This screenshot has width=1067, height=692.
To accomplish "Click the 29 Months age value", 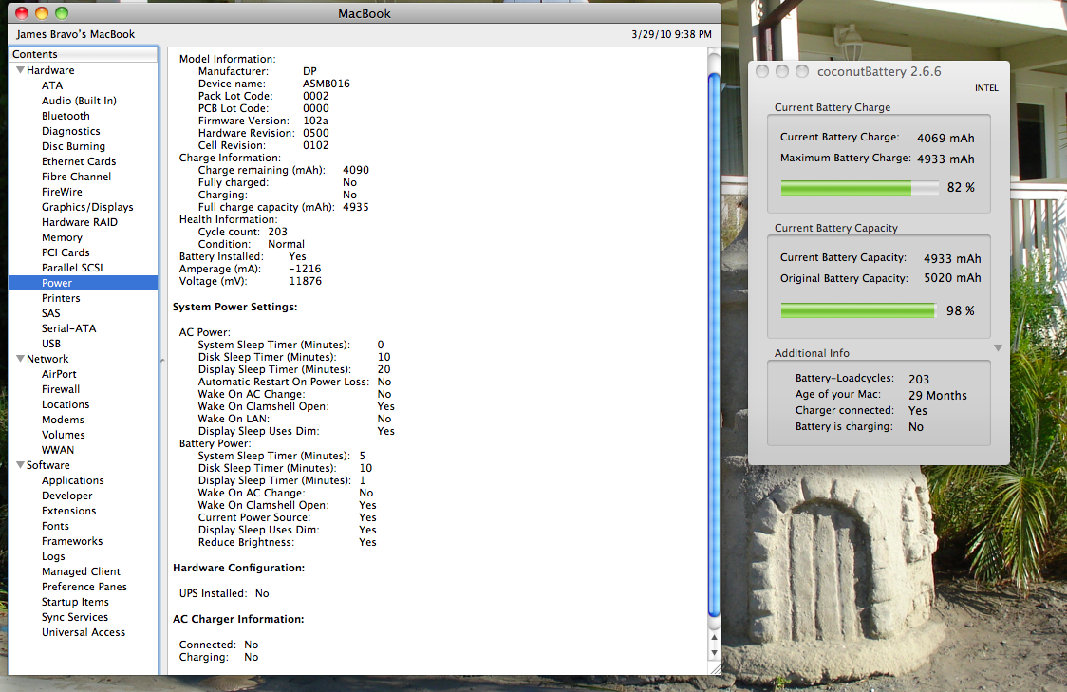I will pyautogui.click(x=937, y=395).
